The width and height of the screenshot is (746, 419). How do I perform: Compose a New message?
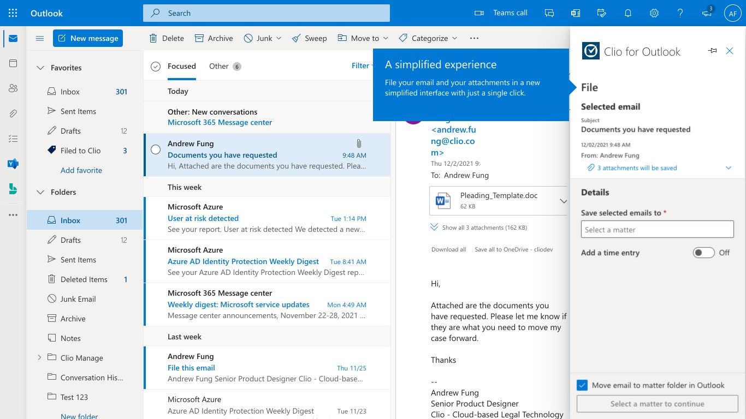(88, 38)
